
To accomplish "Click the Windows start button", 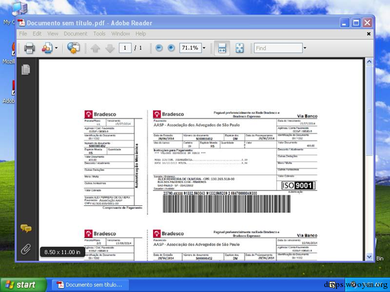I will [23, 285].
